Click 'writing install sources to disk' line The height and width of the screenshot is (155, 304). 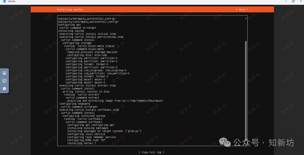[x=86, y=92]
